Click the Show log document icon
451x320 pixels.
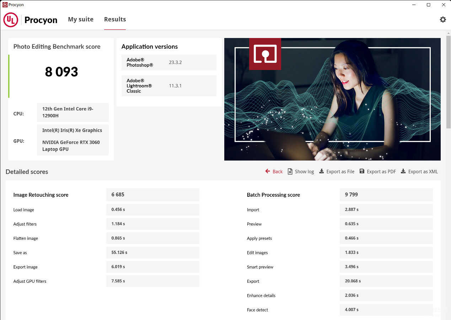[290, 171]
